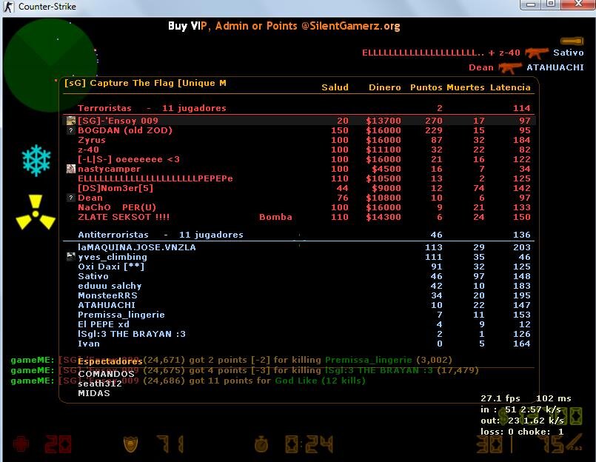Select player MonsteeRRS
Image resolution: width=596 pixels, height=462 pixels.
[107, 295]
